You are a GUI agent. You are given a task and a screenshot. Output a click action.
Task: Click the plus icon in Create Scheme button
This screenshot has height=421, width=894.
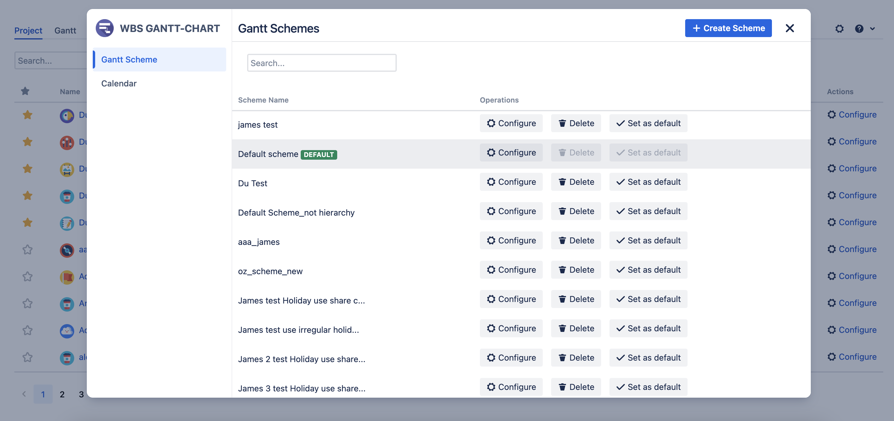(x=697, y=28)
